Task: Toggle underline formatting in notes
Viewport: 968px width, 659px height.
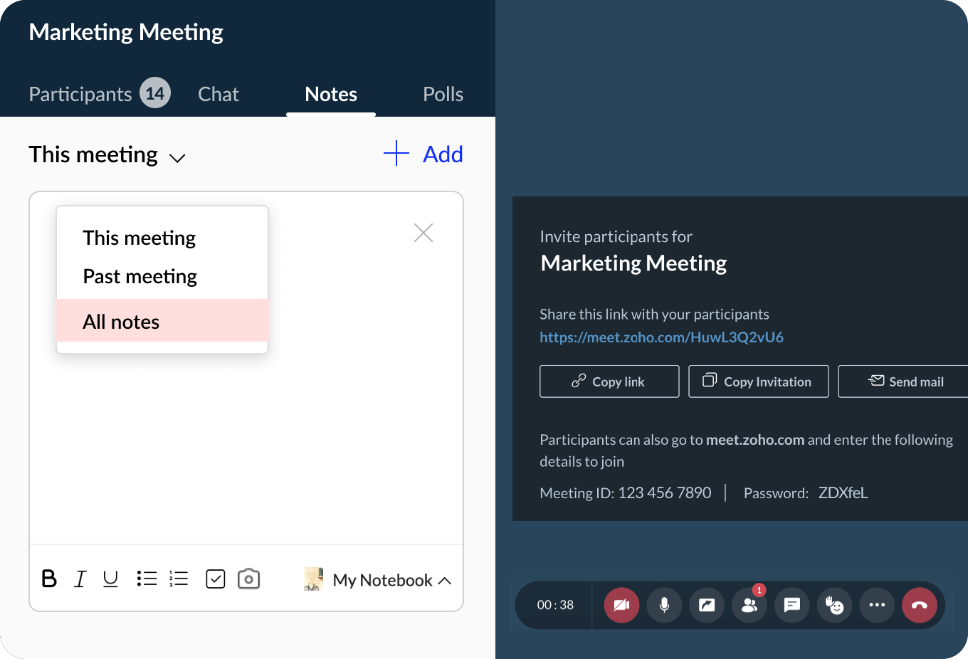Action: point(110,579)
